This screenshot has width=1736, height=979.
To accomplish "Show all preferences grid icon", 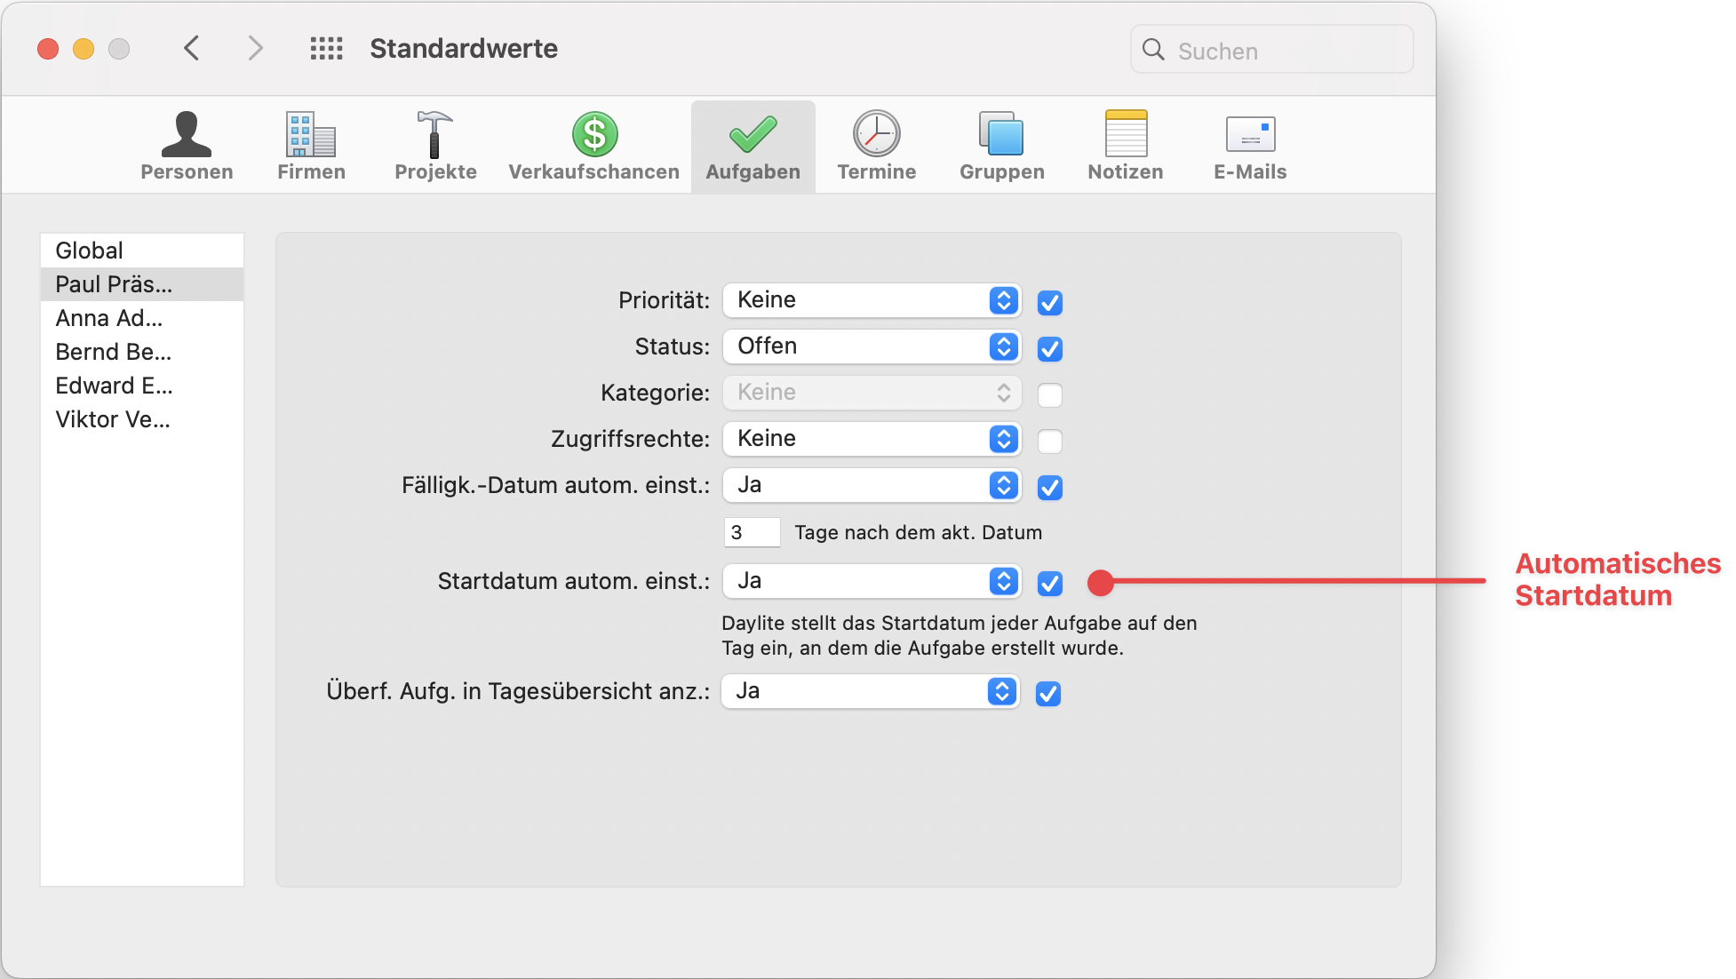I will click(x=326, y=48).
